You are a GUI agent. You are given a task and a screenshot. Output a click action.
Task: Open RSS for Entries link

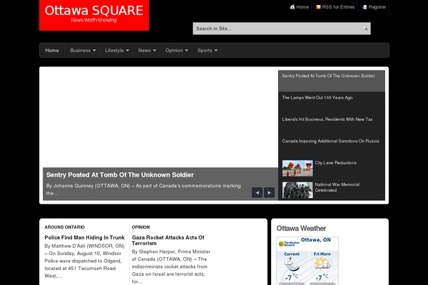pos(338,7)
